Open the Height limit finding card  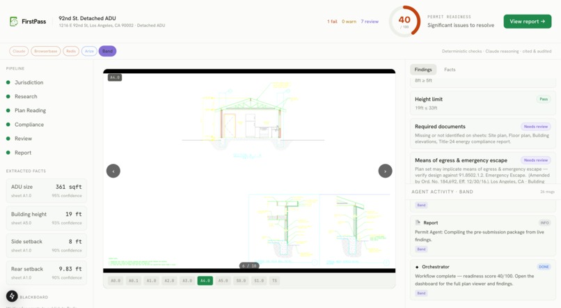coord(482,103)
